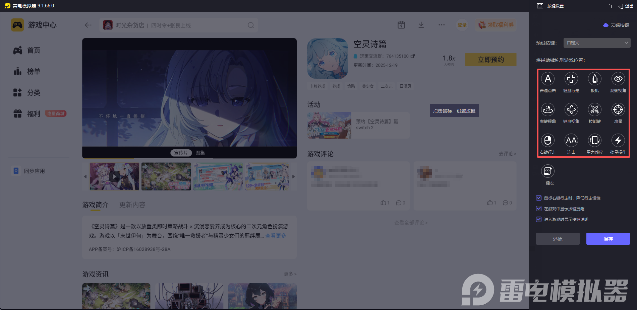Show next screenshot thumbnails with right arrow
The width and height of the screenshot is (637, 310).
tap(294, 176)
